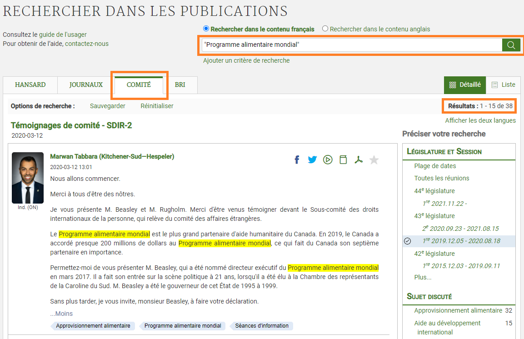
Task: Expand more sessions with 'Plus...'
Action: click(423, 277)
